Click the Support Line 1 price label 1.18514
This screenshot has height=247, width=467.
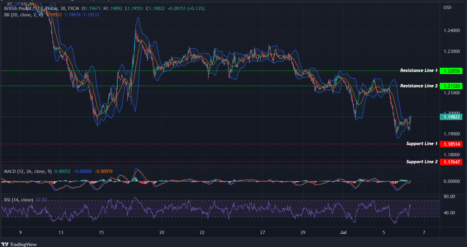(451, 144)
